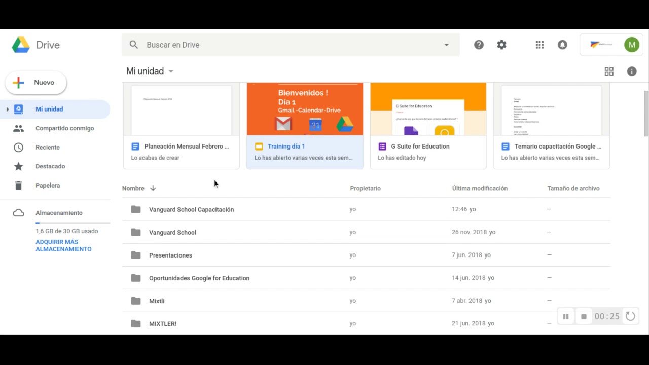Click the storage usage progress bar
649x365 pixels.
(73, 223)
